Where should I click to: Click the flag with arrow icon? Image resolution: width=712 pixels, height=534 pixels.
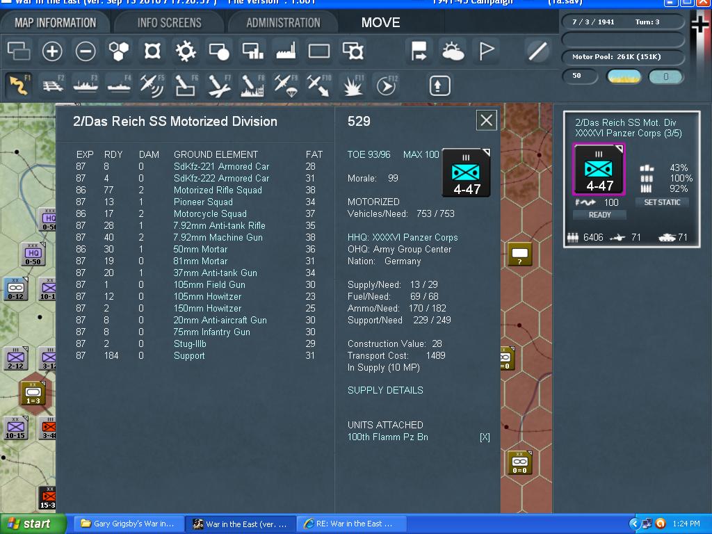(x=419, y=51)
